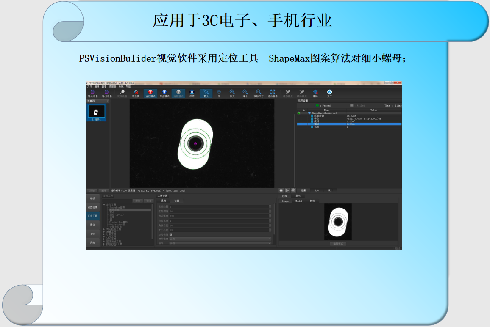
Task: Switch to the 设置 tab in tool settings
Action: coord(177,201)
